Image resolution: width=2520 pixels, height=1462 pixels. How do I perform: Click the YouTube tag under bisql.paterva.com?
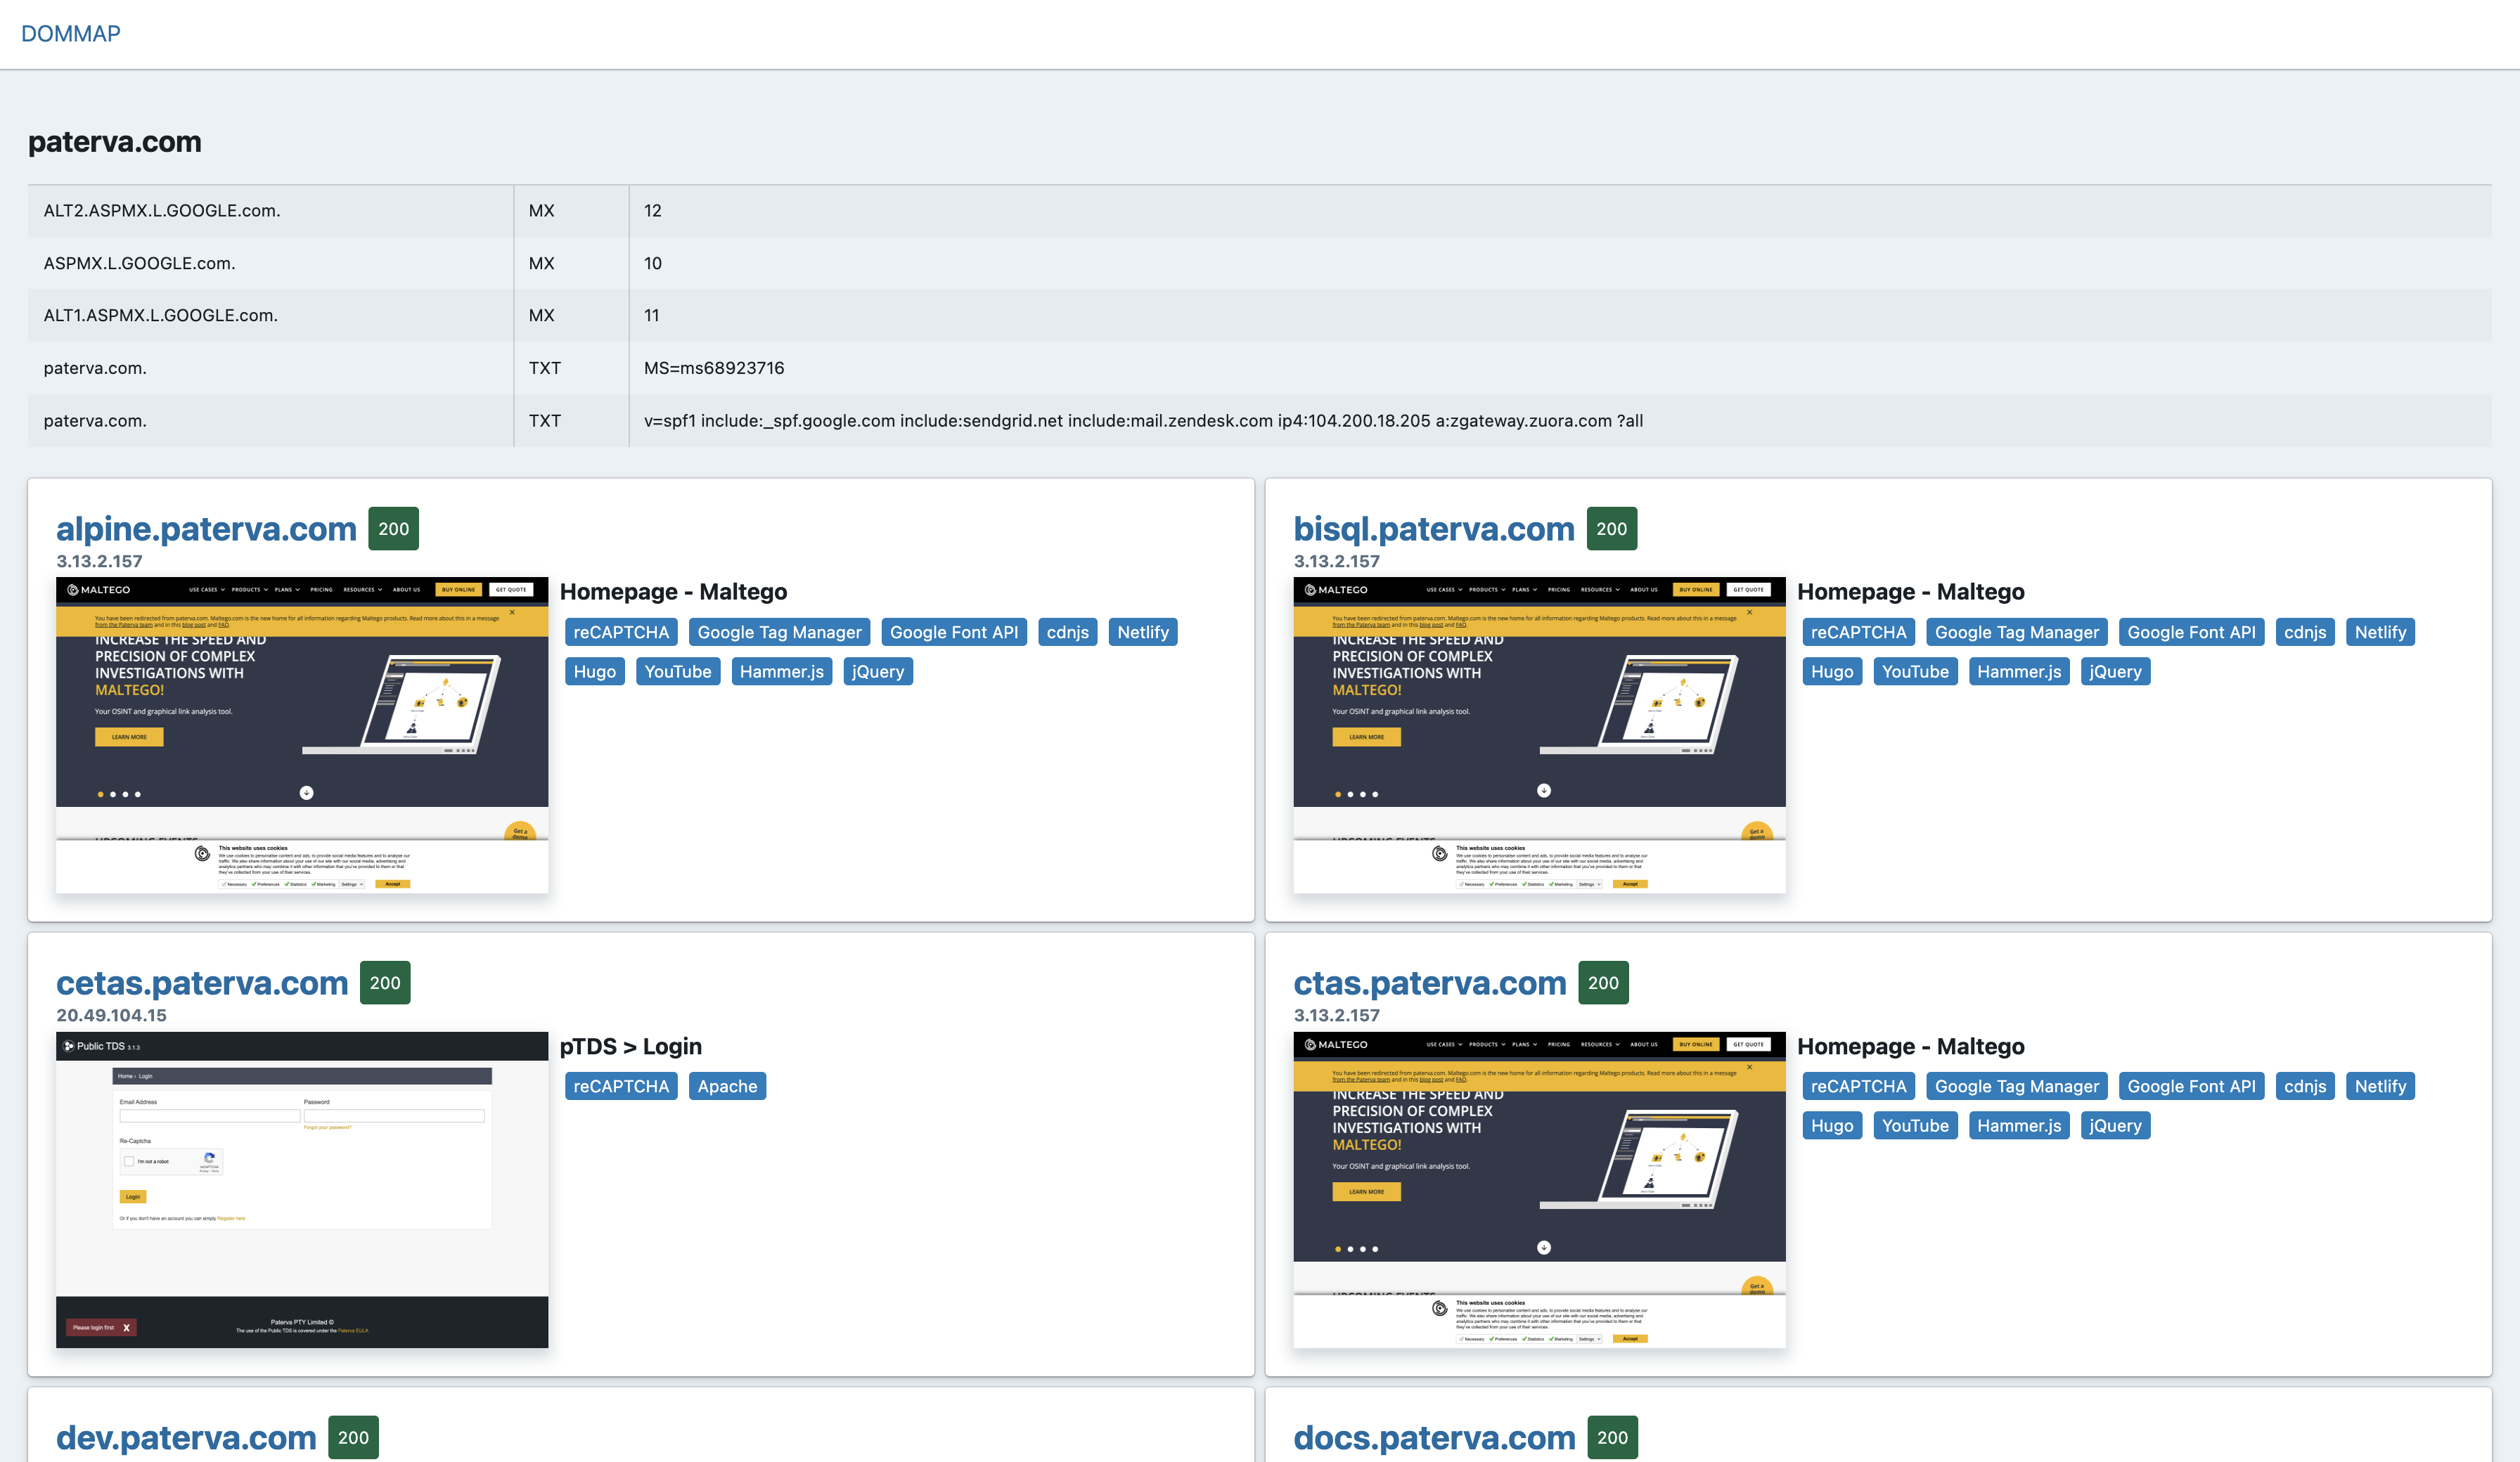(1915, 671)
